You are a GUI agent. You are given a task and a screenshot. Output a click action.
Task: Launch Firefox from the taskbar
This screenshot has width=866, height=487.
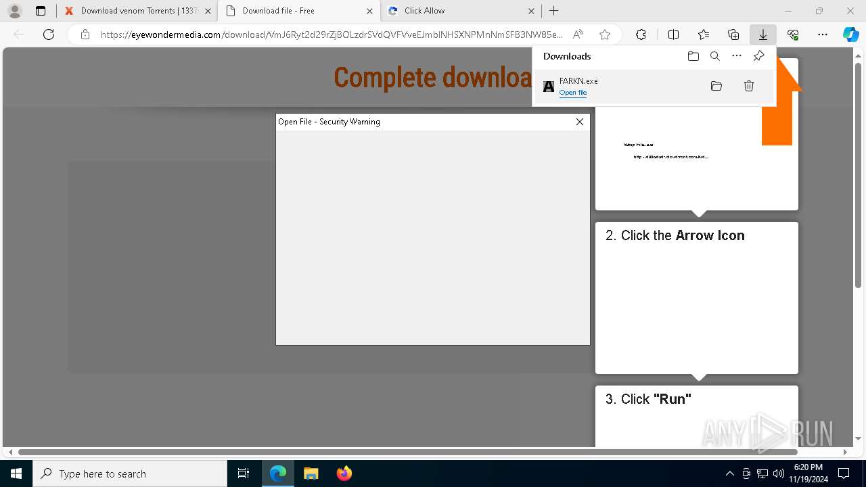[344, 473]
